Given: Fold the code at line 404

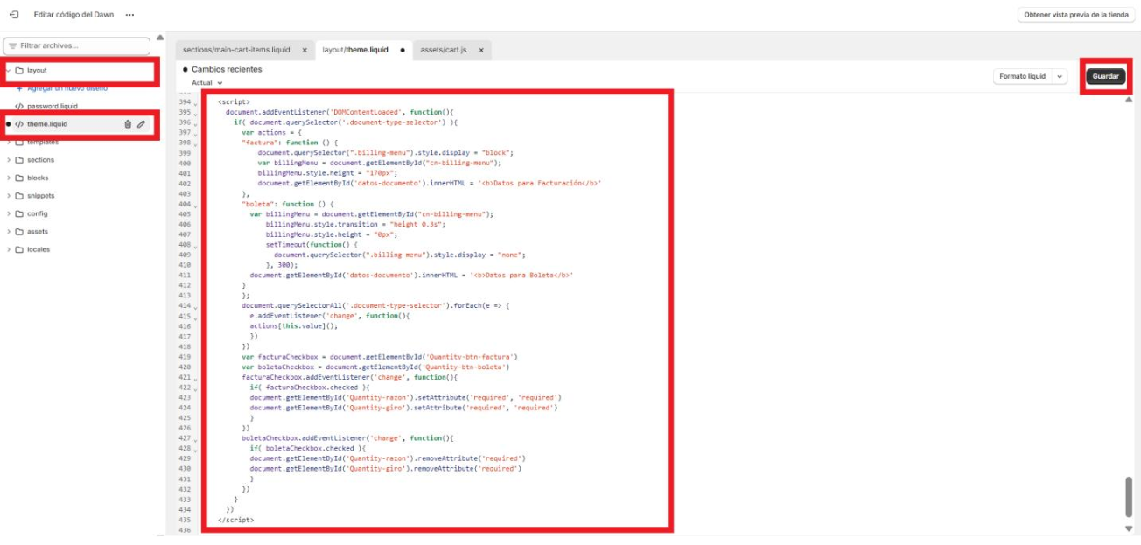Looking at the screenshot, I should 196,205.
